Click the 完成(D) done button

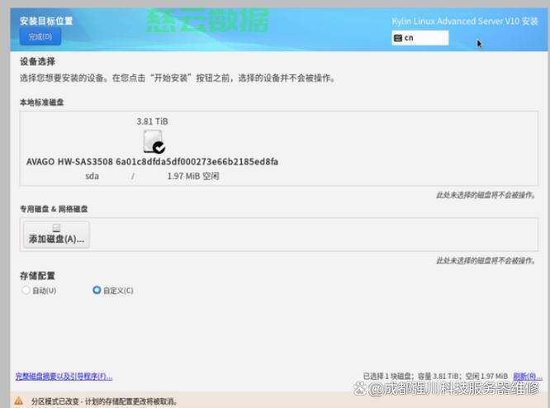40,36
